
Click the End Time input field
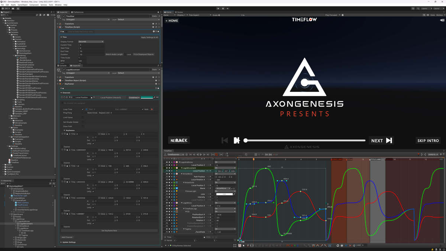coord(91,51)
